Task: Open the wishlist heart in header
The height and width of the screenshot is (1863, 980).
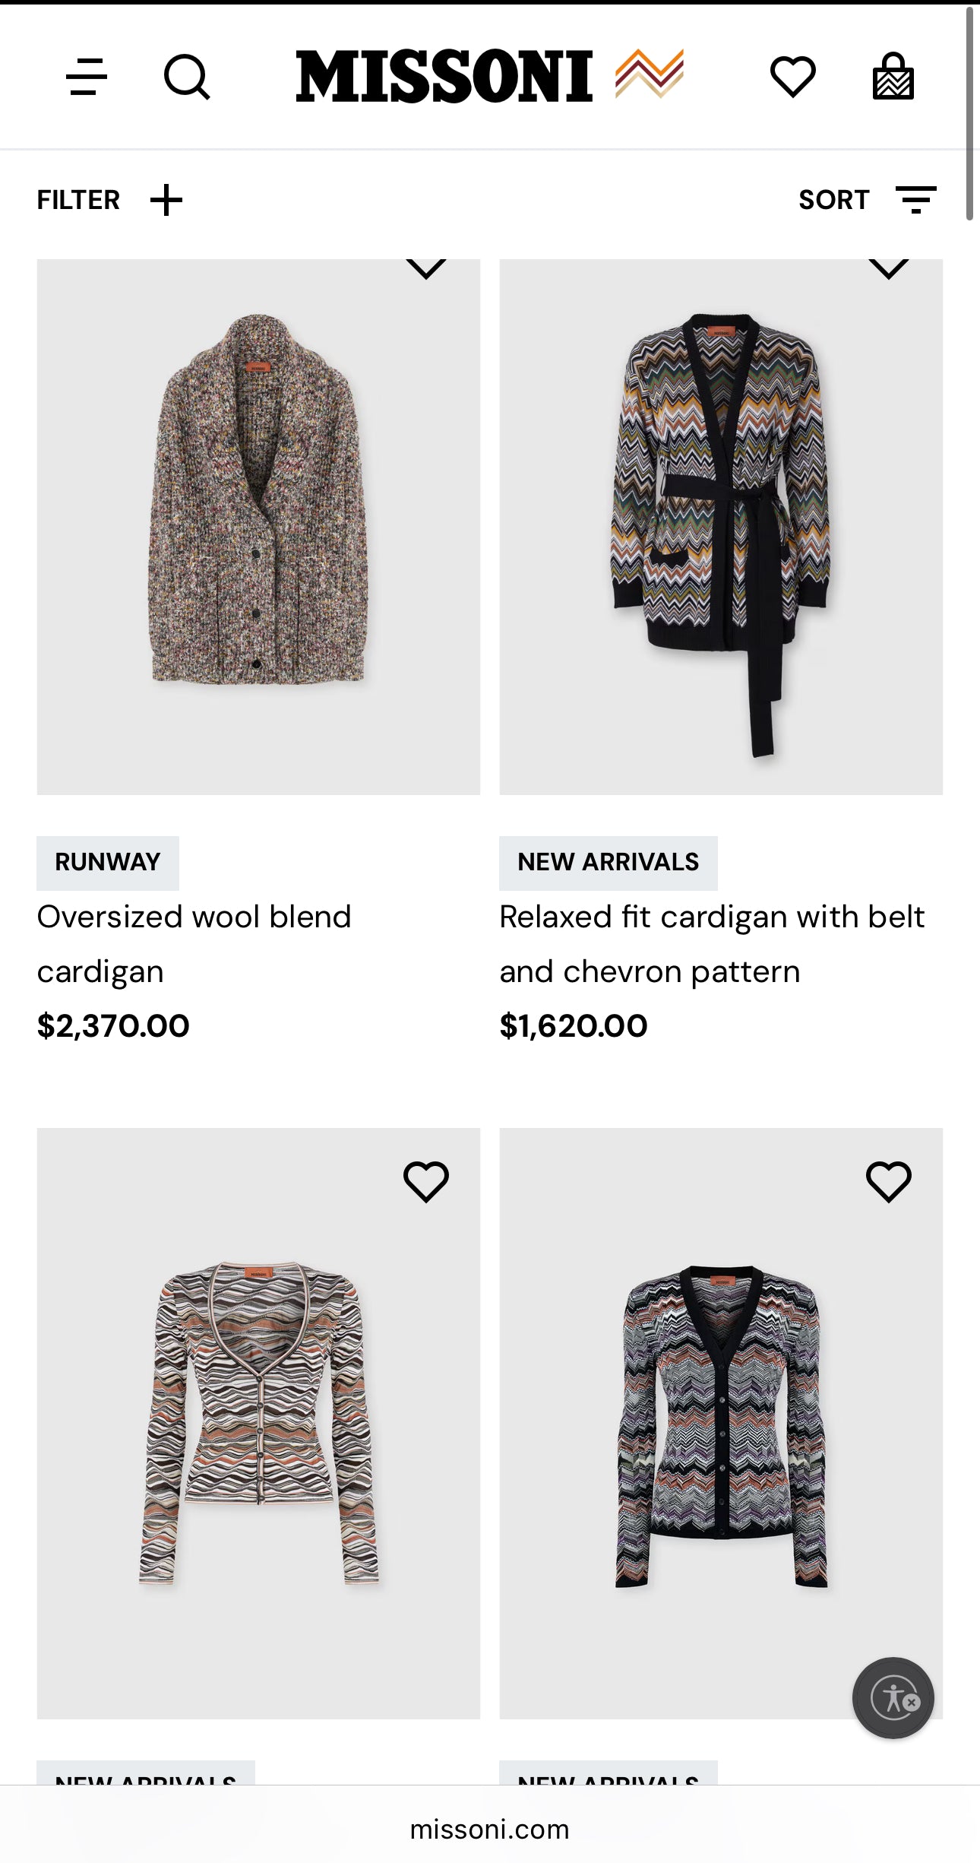Action: click(x=792, y=77)
